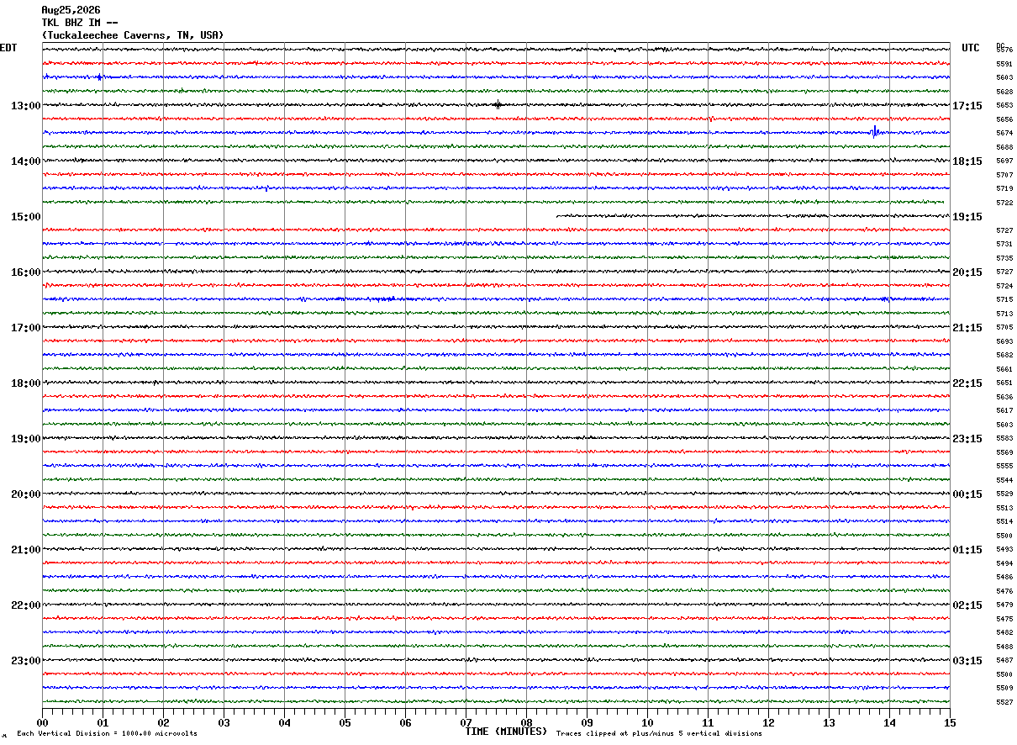The image size is (1017, 745).
Task: Select the 13:00 EDT time label
Action: [26, 106]
